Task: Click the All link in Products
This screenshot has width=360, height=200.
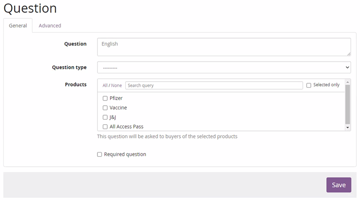Action: tap(105, 85)
